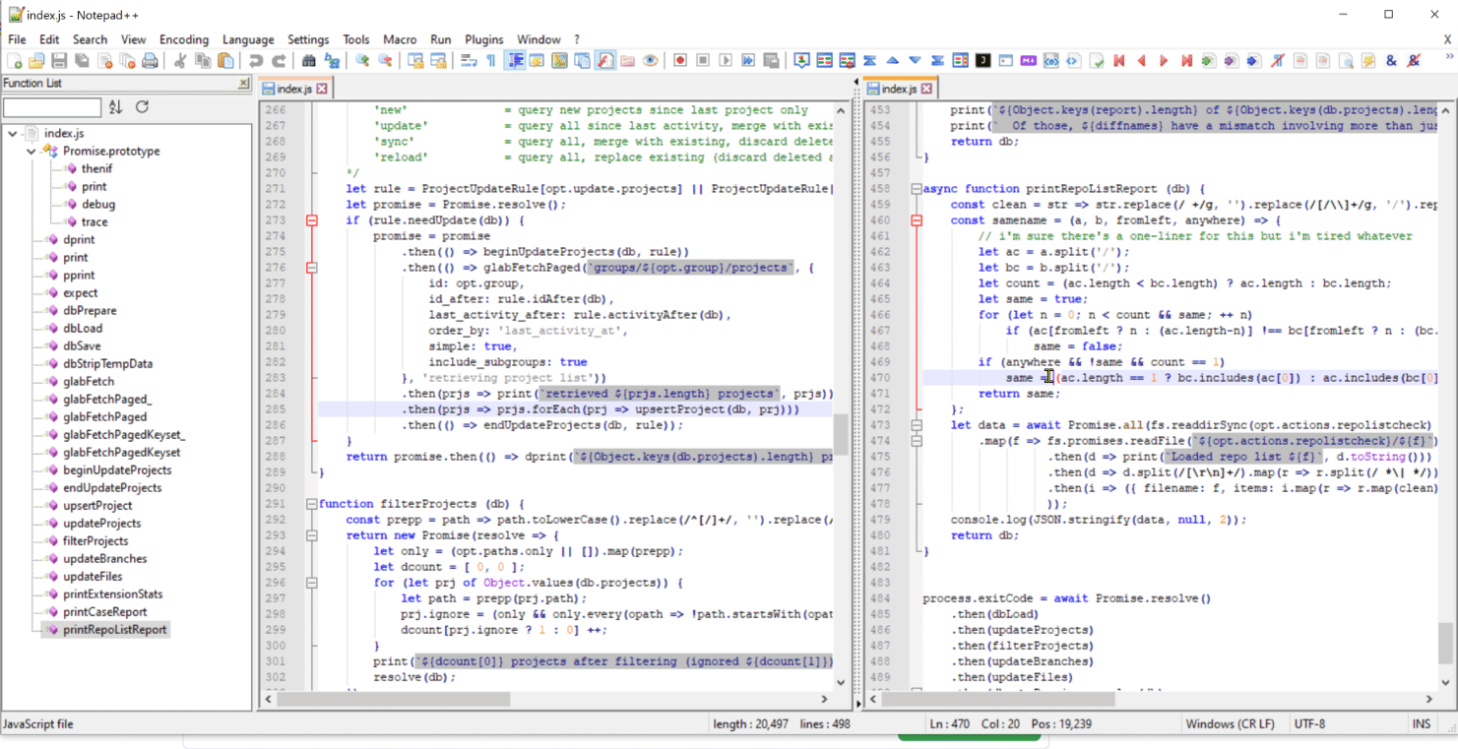Toggle the Indent Guide toolbar button
Image resolution: width=1458 pixels, height=749 pixels.
point(514,61)
